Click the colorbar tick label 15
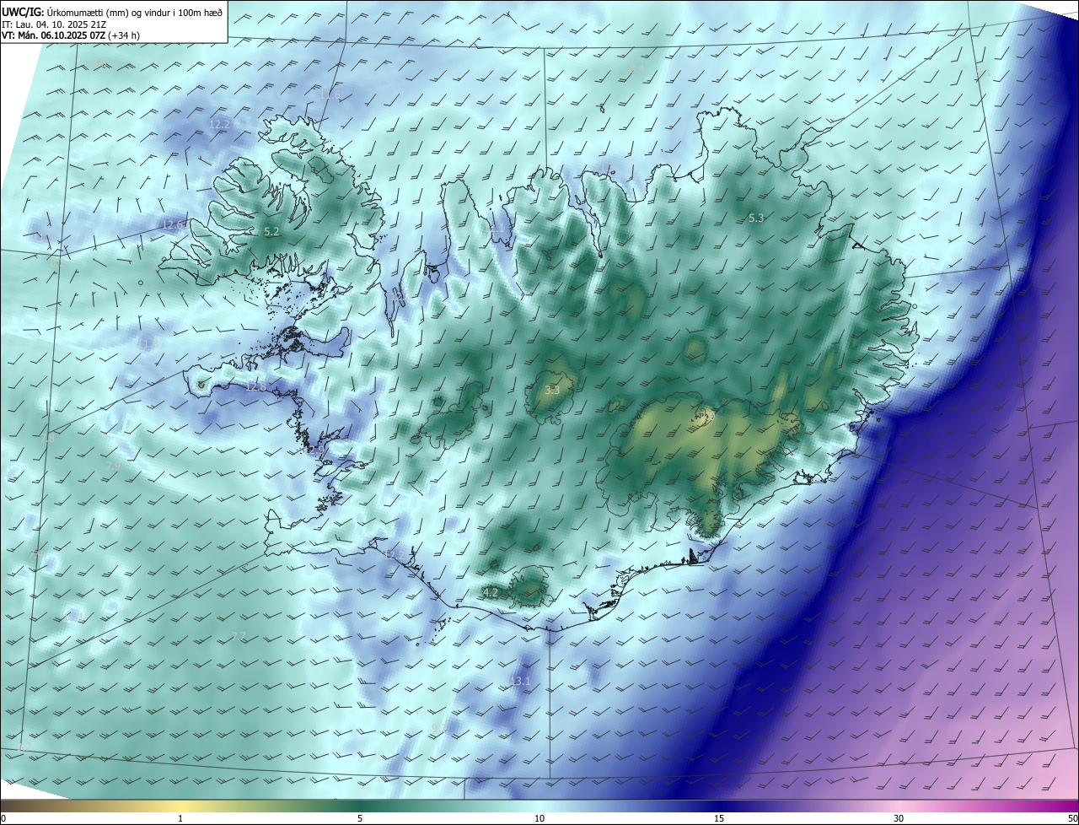This screenshot has width=1079, height=825. (719, 818)
